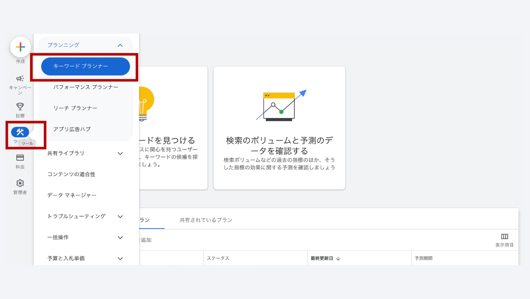The image size is (530, 299).
Task: Expand the トラブルシューティング section
Action: click(120, 216)
